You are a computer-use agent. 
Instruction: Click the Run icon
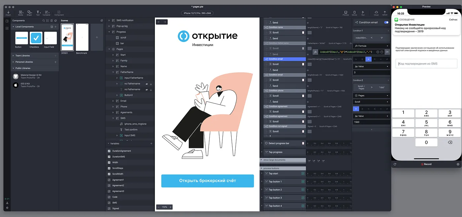tap(363, 12)
